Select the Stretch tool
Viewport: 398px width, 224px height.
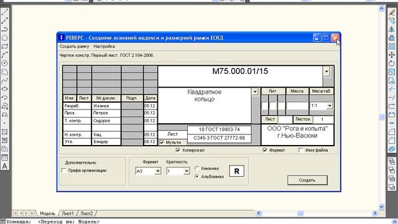(x=392, y=80)
